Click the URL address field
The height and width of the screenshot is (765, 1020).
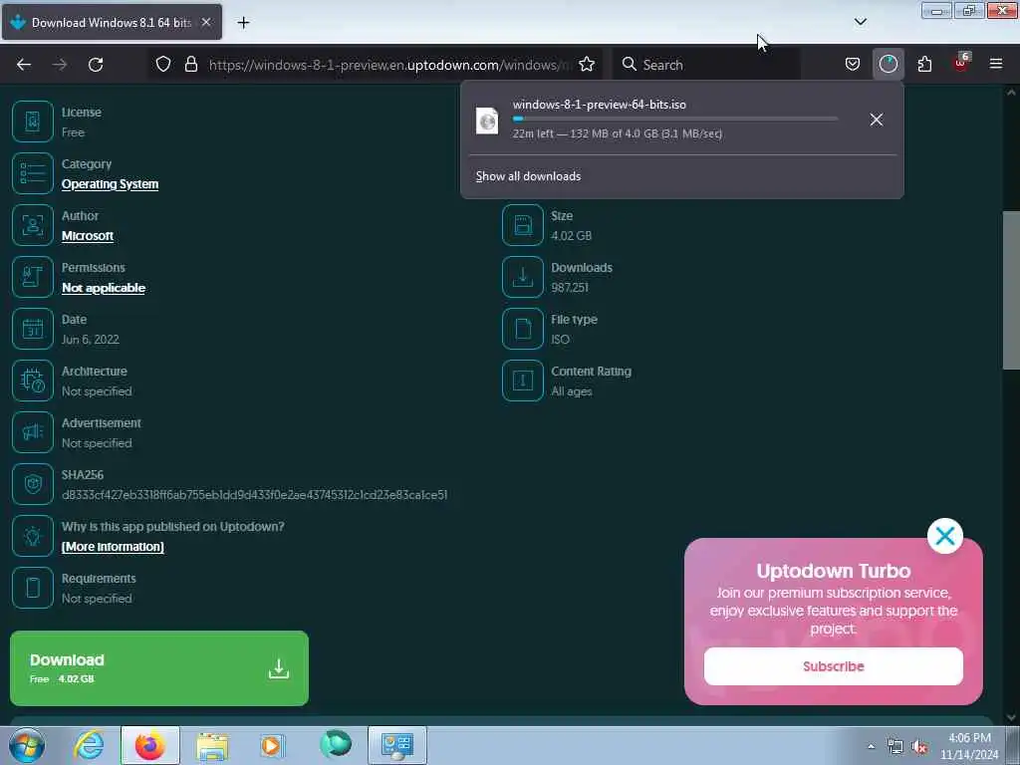point(390,65)
